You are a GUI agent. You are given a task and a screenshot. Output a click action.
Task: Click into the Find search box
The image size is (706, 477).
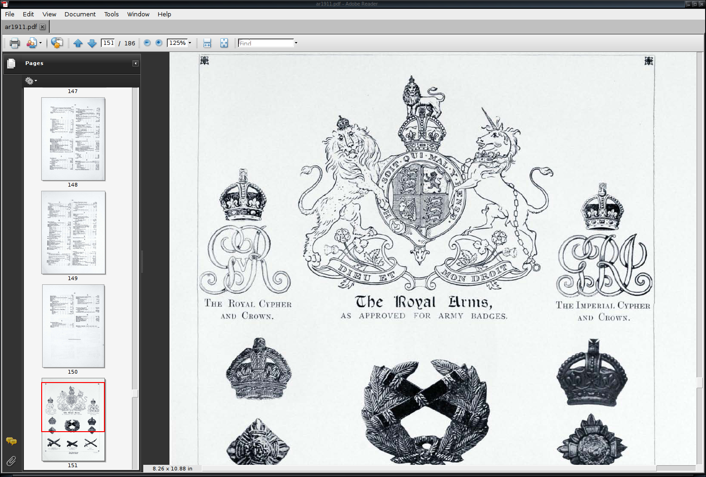point(266,43)
